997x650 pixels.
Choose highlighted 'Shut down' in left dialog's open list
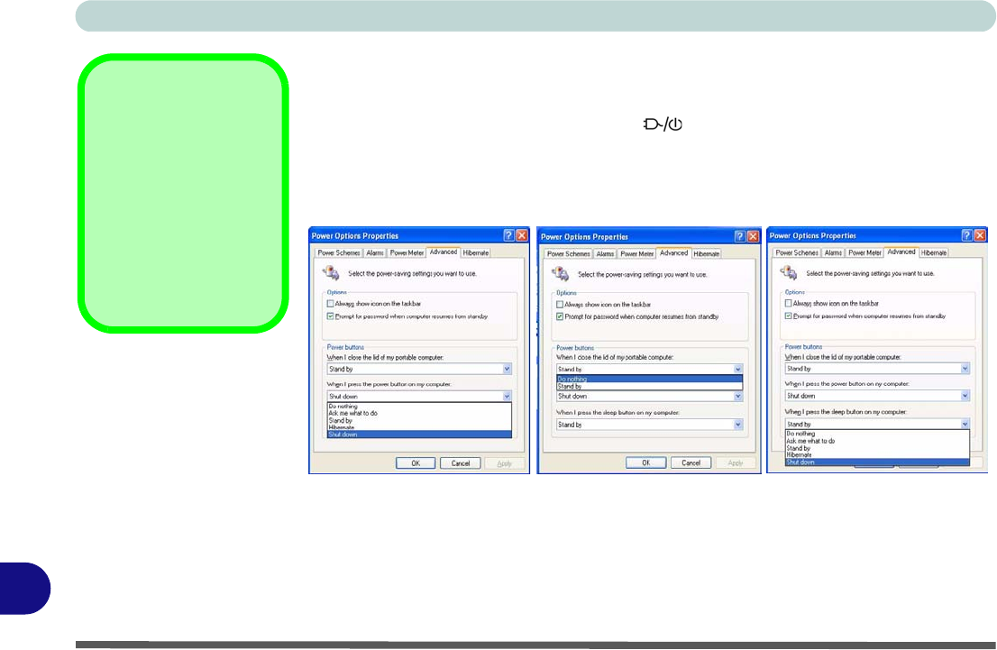(x=419, y=435)
